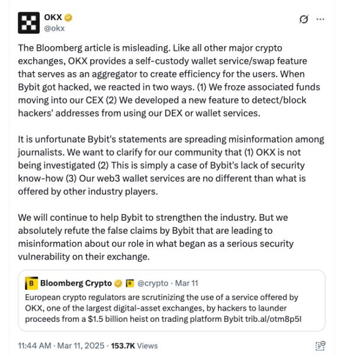The height and width of the screenshot is (355, 343).
Task: Tap the Grok slashed-circle icon
Action: [x=303, y=20]
